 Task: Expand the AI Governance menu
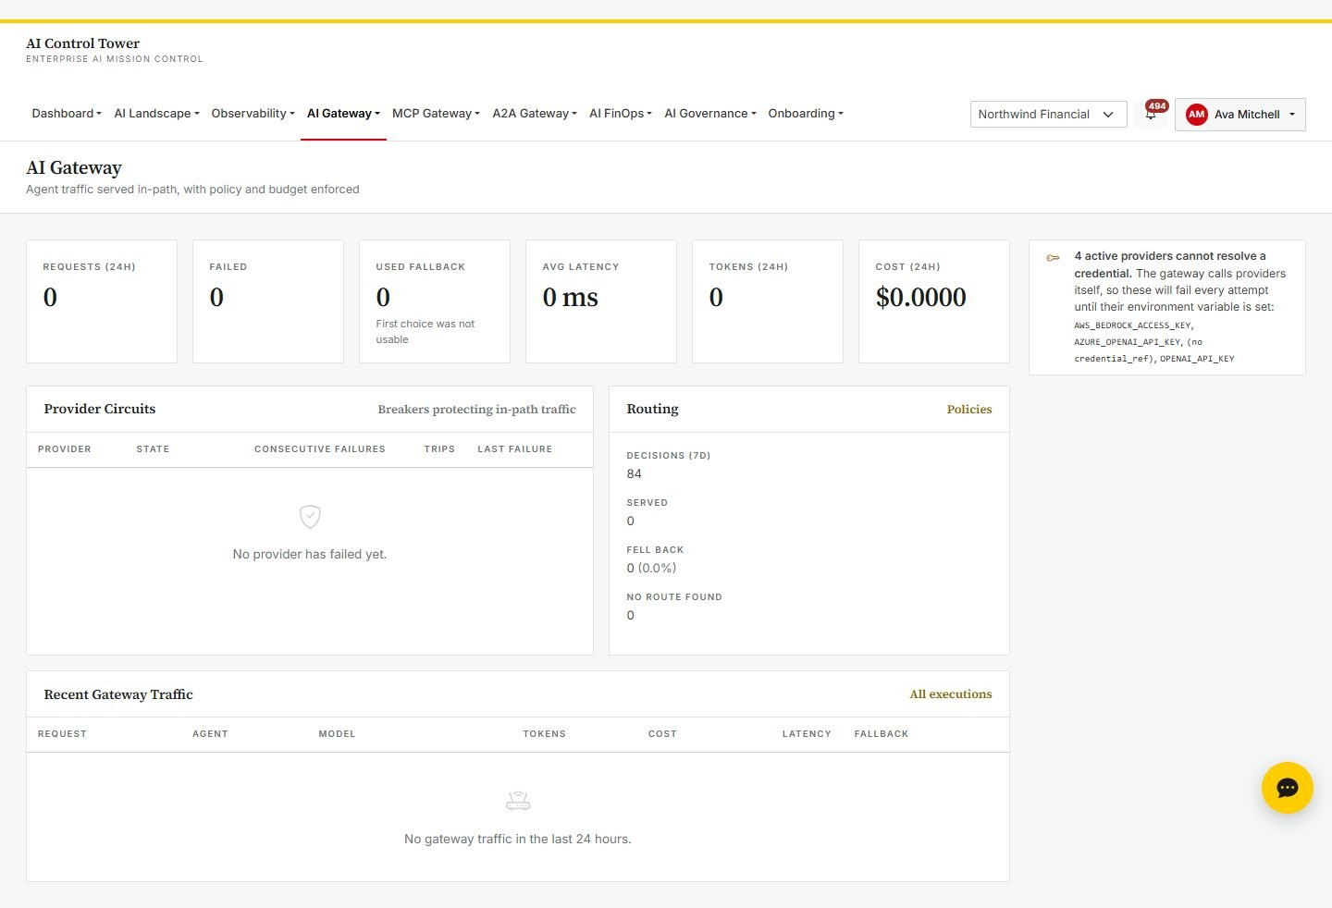point(710,114)
